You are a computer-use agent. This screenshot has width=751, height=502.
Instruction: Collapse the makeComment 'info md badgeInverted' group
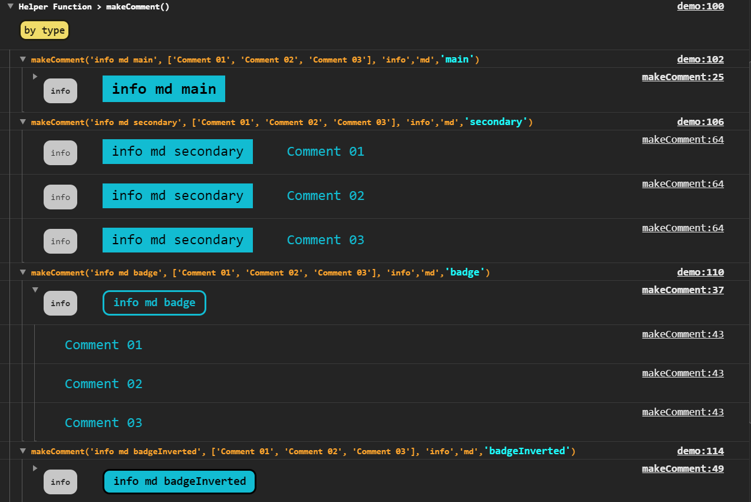(x=23, y=451)
